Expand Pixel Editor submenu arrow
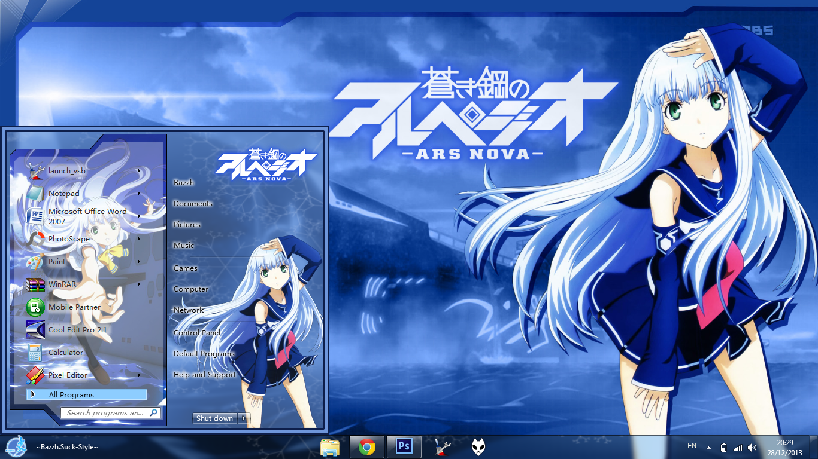The height and width of the screenshot is (459, 818). pos(139,375)
